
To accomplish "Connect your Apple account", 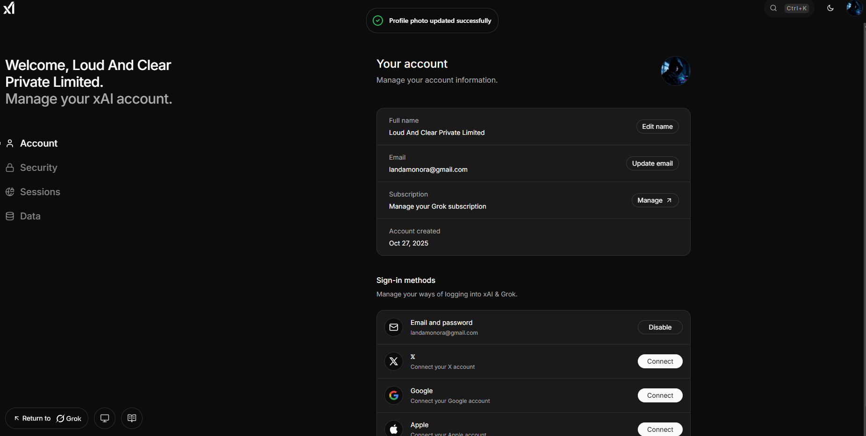I will tap(660, 429).
